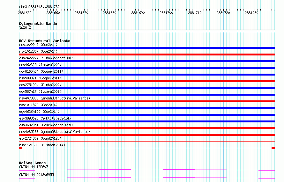Click the red bar under nsv589371

[x=147, y=81]
